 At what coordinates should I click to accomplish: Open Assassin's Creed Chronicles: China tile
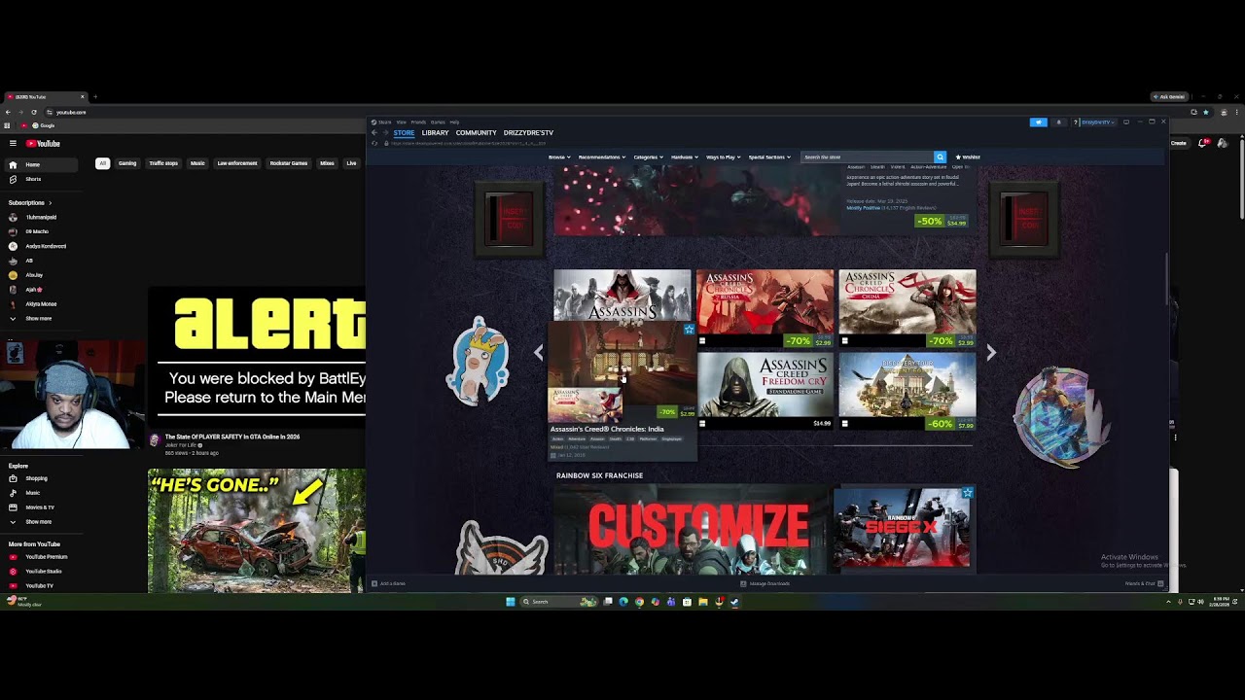907,308
